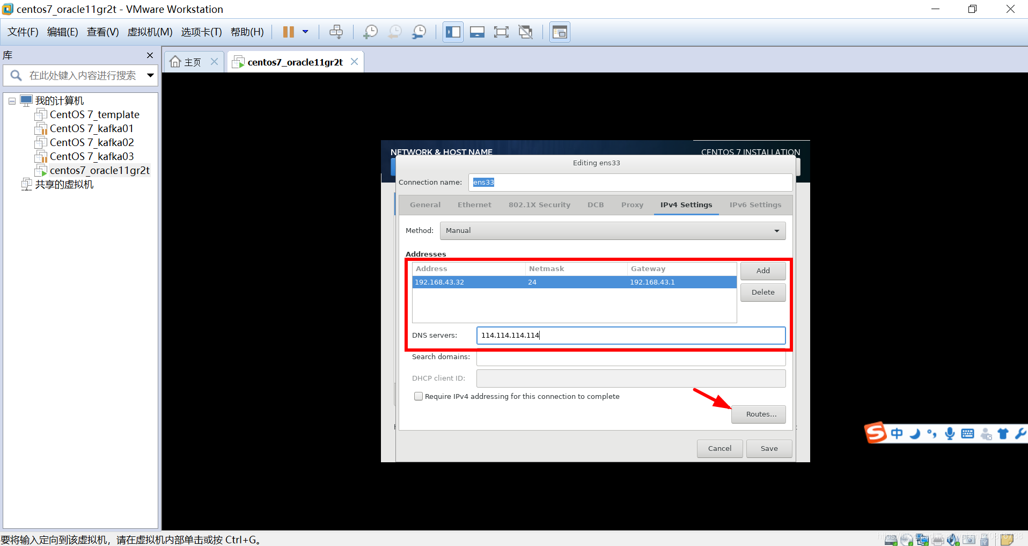Start Sogou voice input microphone
Screen dimensions: 1028x546
[950, 433]
